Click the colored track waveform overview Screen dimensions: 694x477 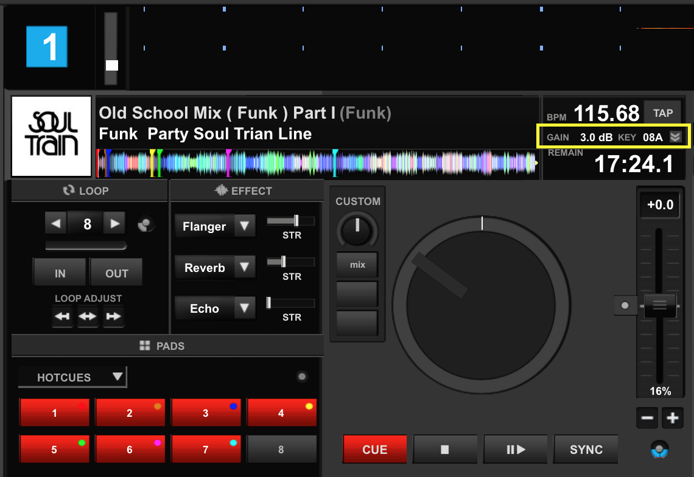tap(317, 163)
